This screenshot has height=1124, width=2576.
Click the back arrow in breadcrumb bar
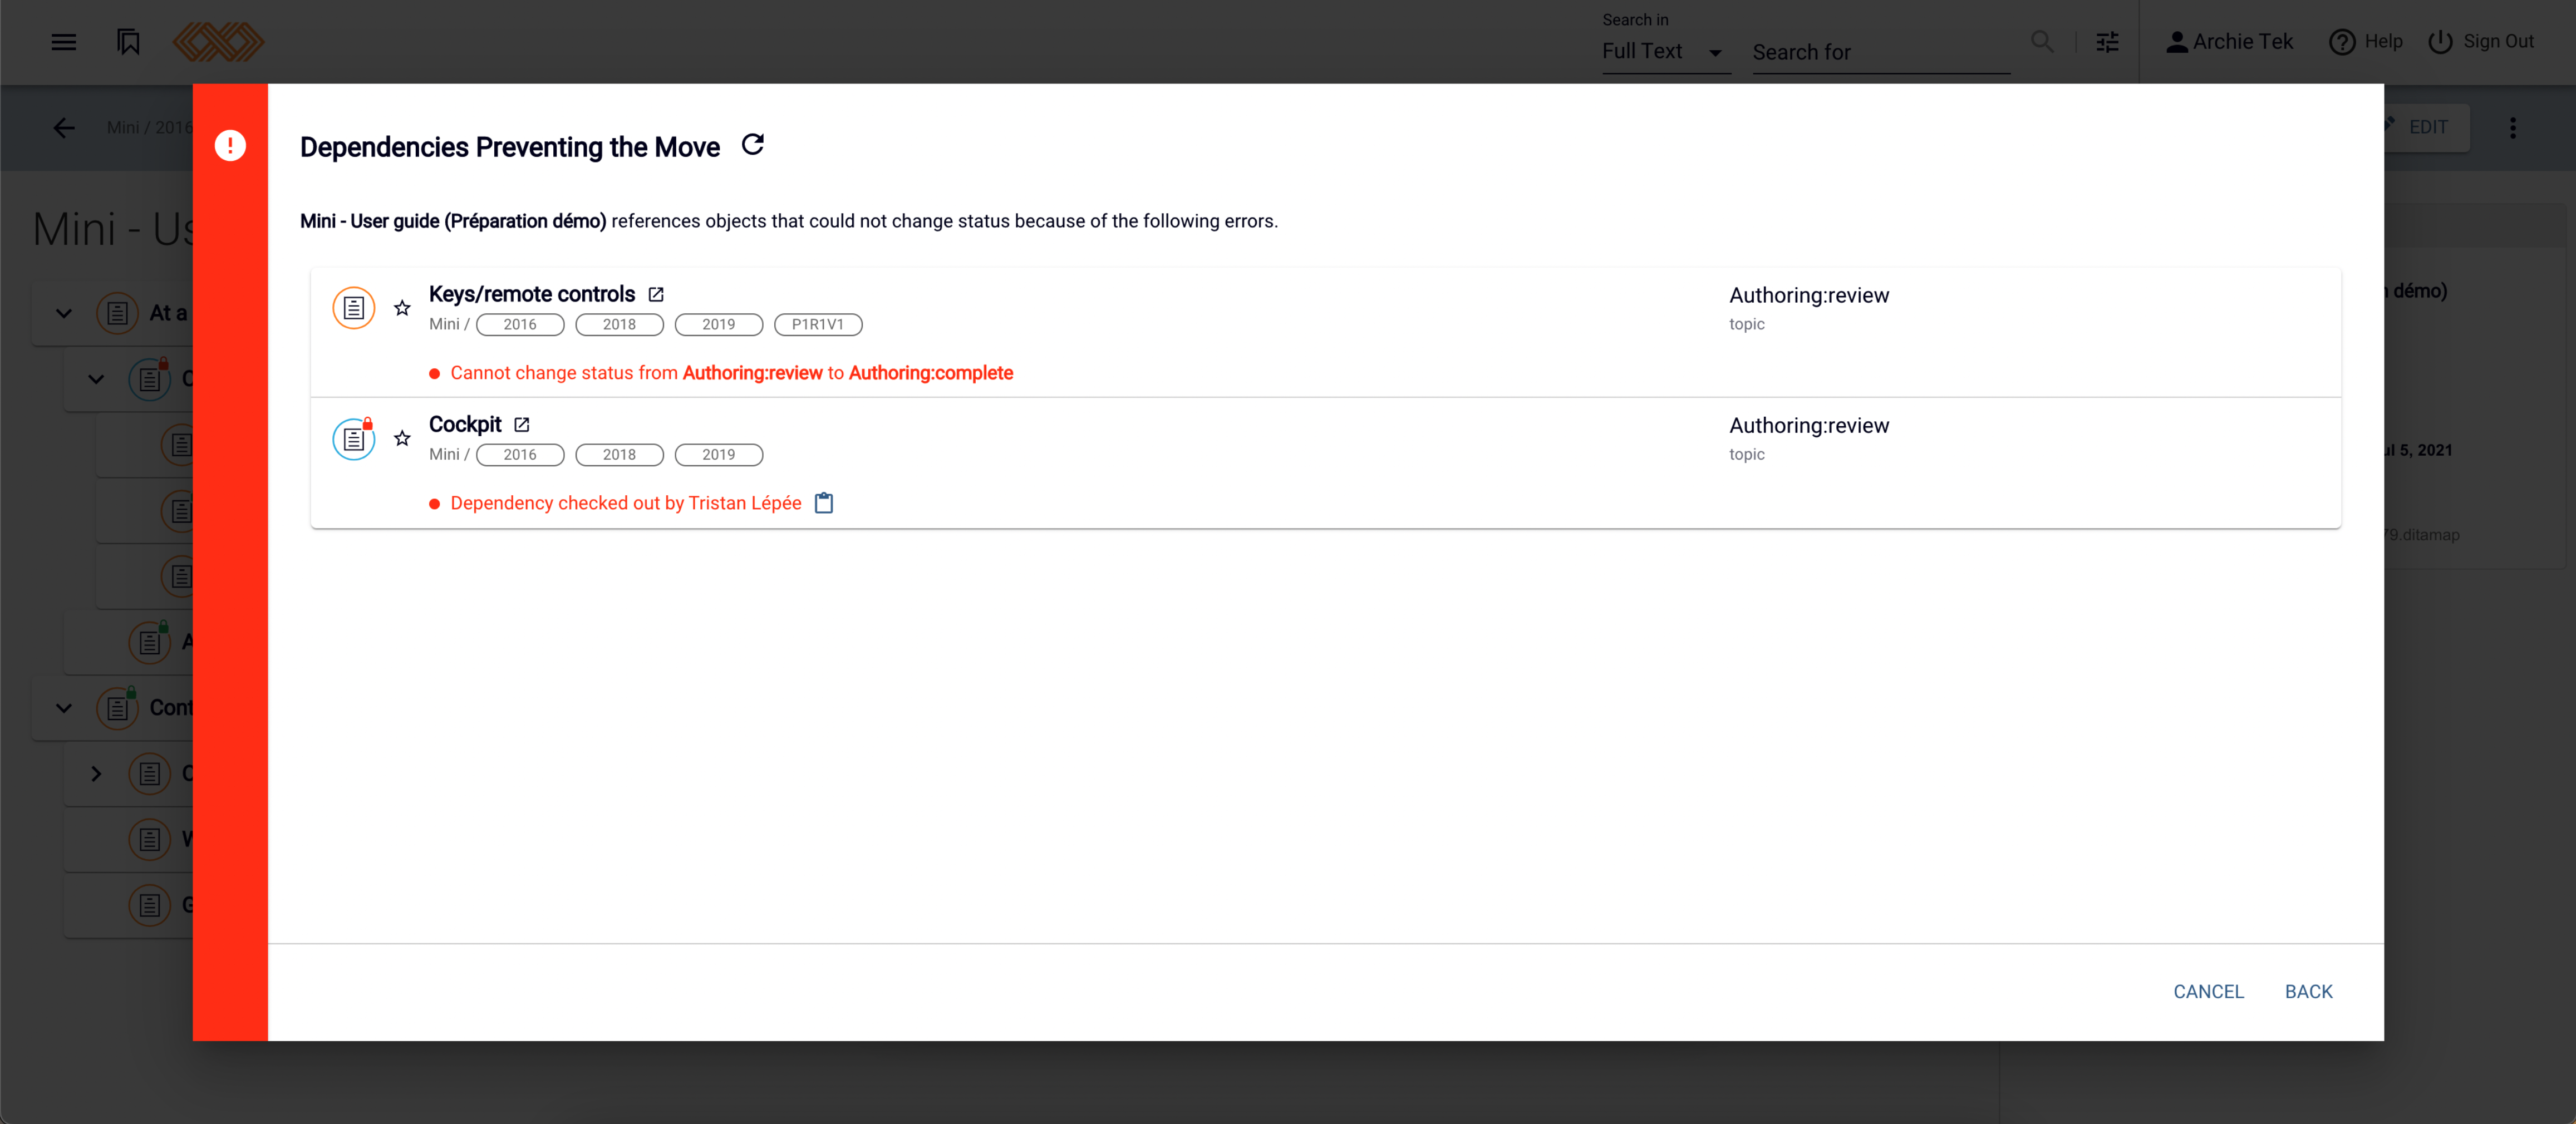(64, 128)
